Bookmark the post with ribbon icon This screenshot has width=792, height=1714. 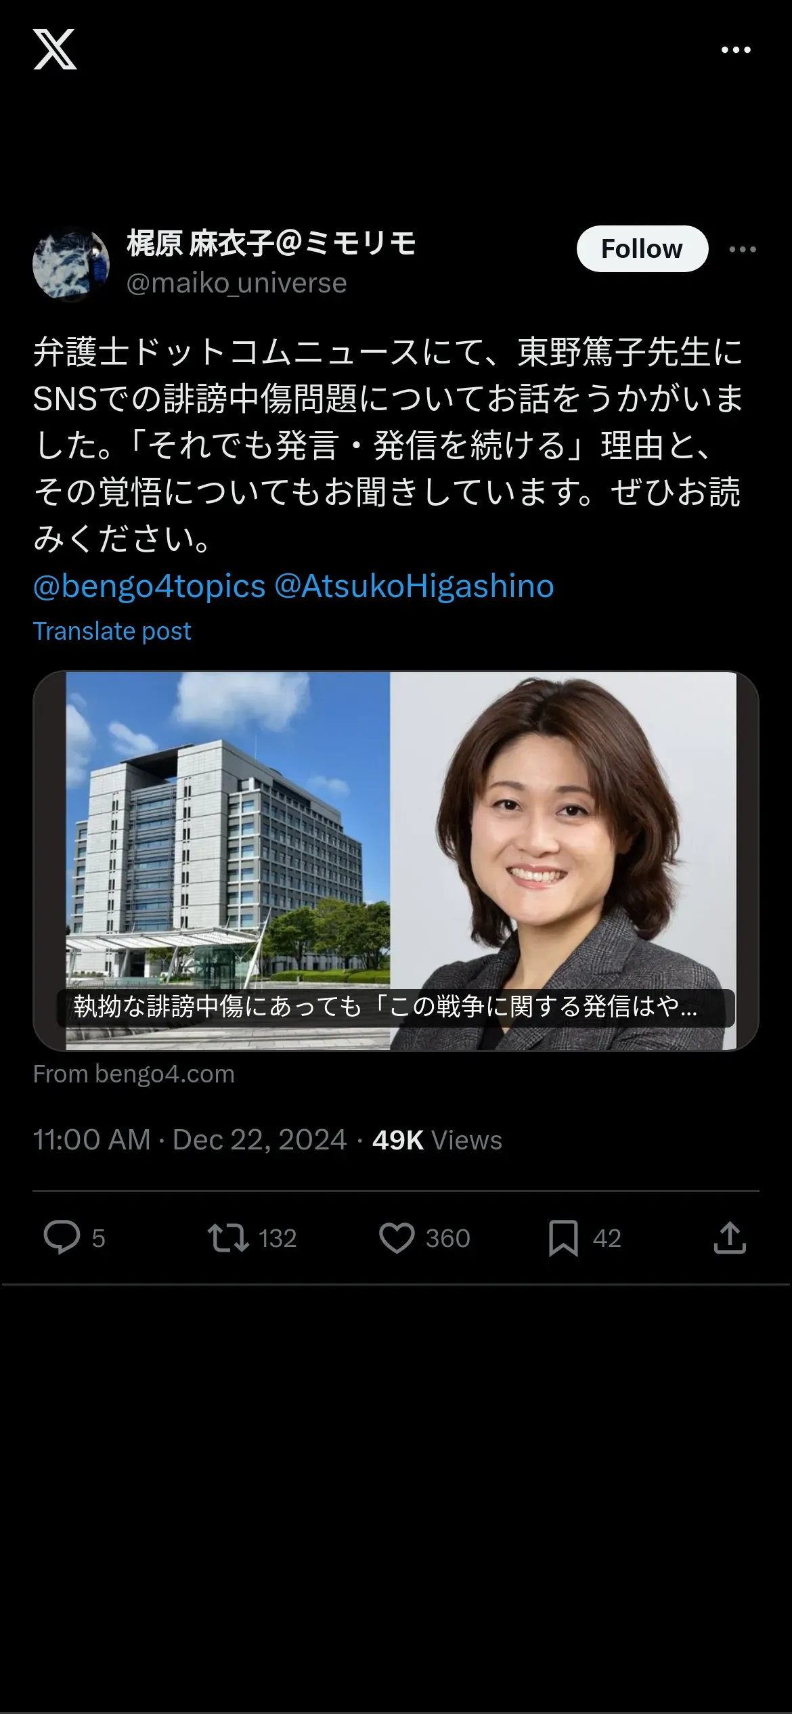point(563,1238)
